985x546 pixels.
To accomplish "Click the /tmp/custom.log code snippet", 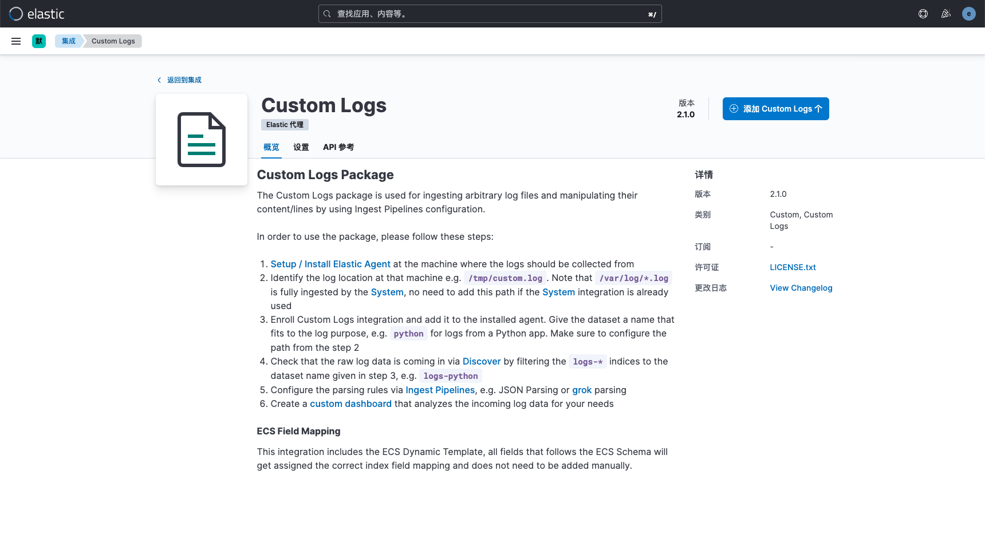I will coord(505,278).
